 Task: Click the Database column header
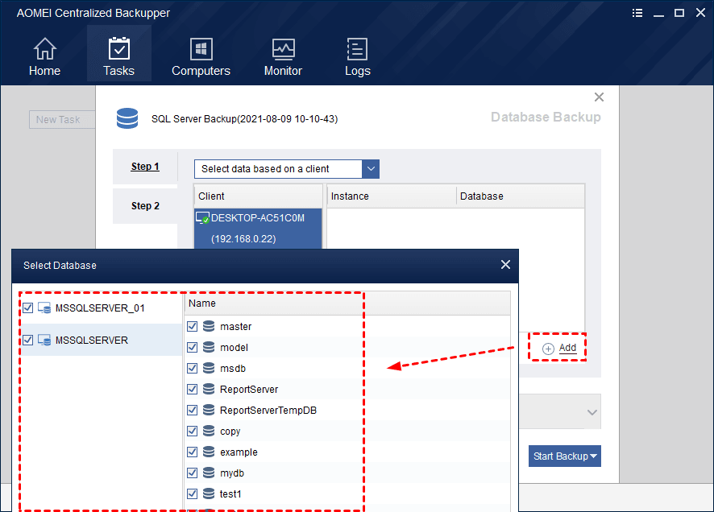point(521,196)
